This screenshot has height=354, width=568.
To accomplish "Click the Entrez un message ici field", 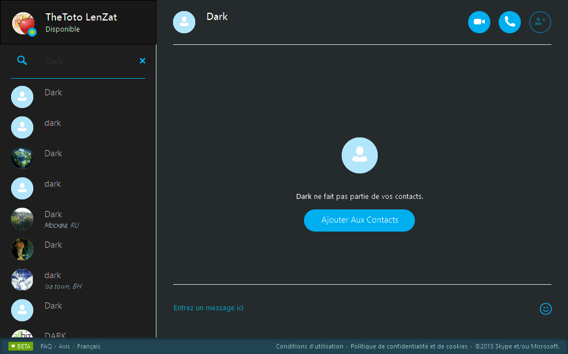I will (209, 308).
